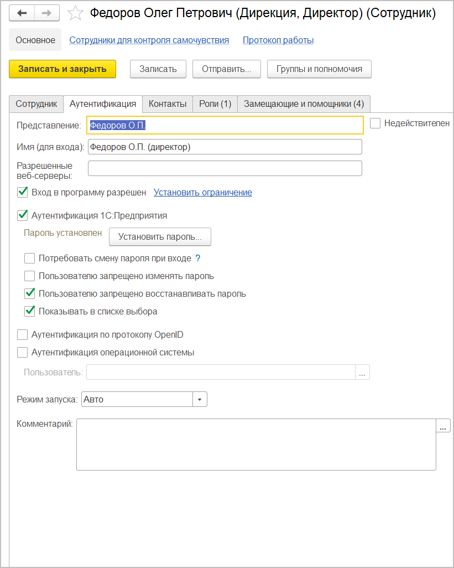Screen dimensions: 454x568
Task: Open the Установить ограничение link
Action: tap(203, 193)
